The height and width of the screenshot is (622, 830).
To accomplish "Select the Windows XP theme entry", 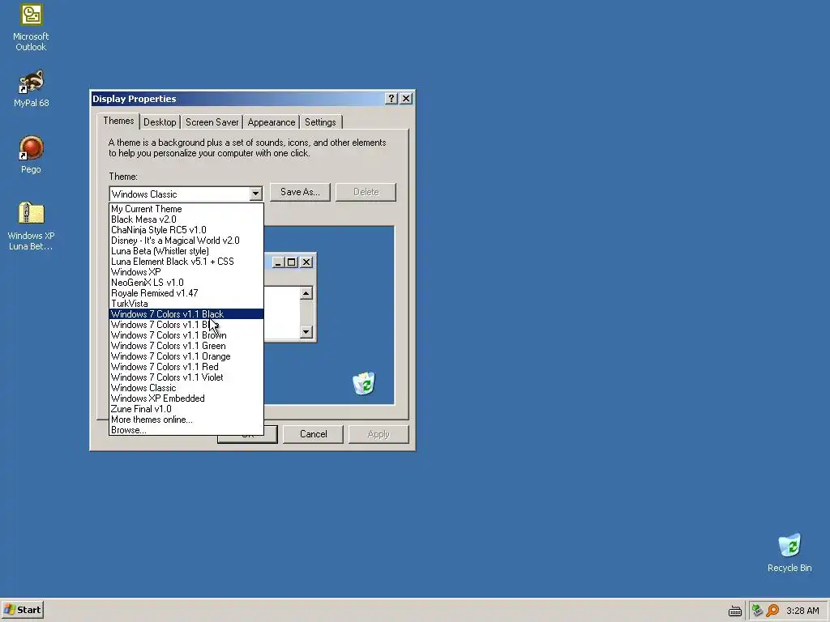I will 186,272.
